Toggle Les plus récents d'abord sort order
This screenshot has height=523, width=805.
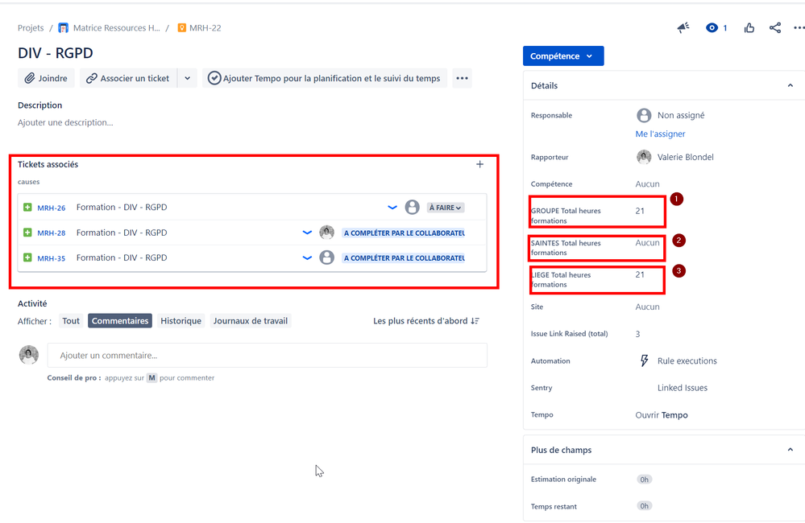click(426, 321)
